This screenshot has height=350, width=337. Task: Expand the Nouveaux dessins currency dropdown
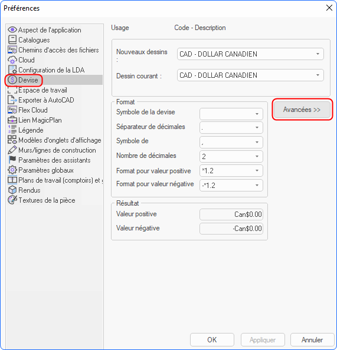pos(250,54)
